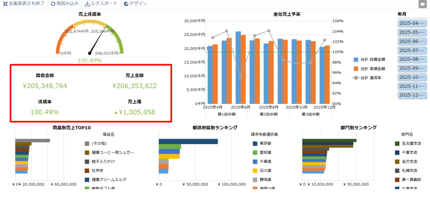
Task: Click the 第3四半期 axis label
Action: (x=311, y=114)
